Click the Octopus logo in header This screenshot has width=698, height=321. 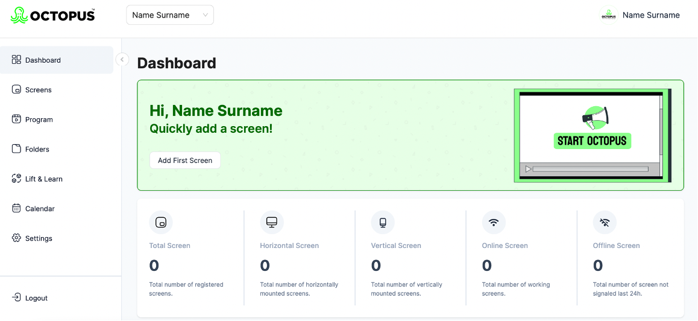[53, 16]
